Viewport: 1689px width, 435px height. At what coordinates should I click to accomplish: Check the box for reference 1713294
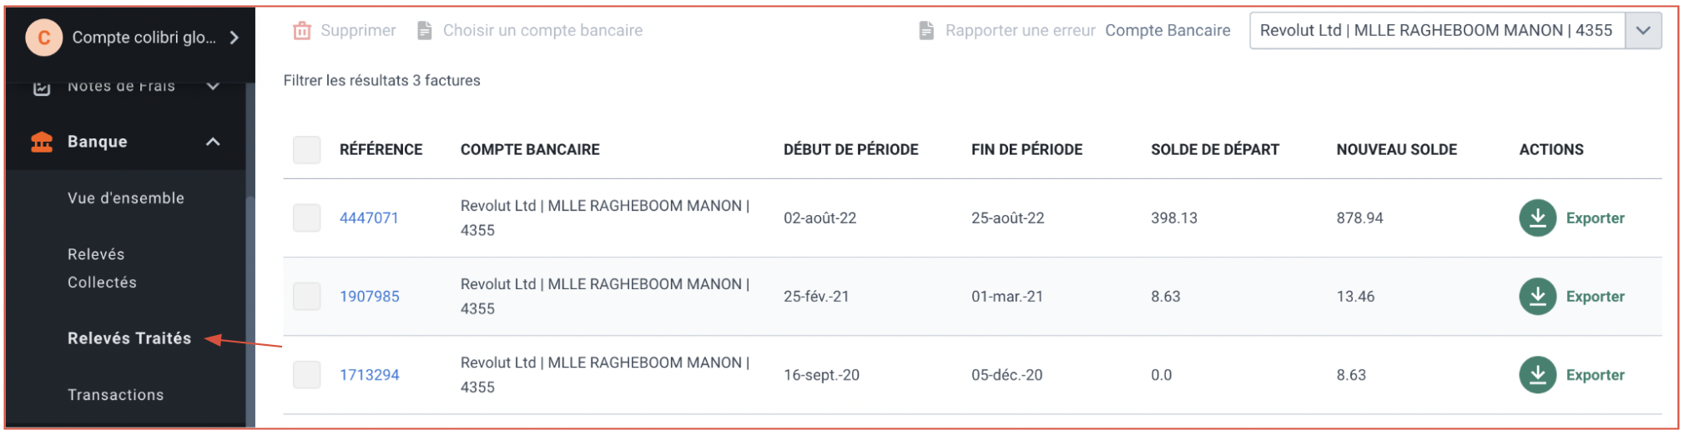(x=307, y=375)
